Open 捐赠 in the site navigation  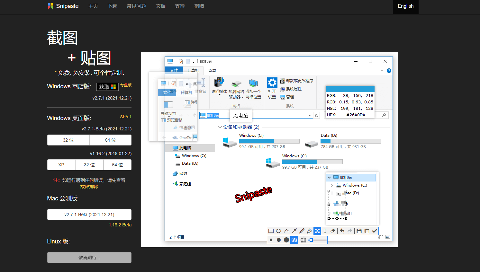tap(199, 6)
